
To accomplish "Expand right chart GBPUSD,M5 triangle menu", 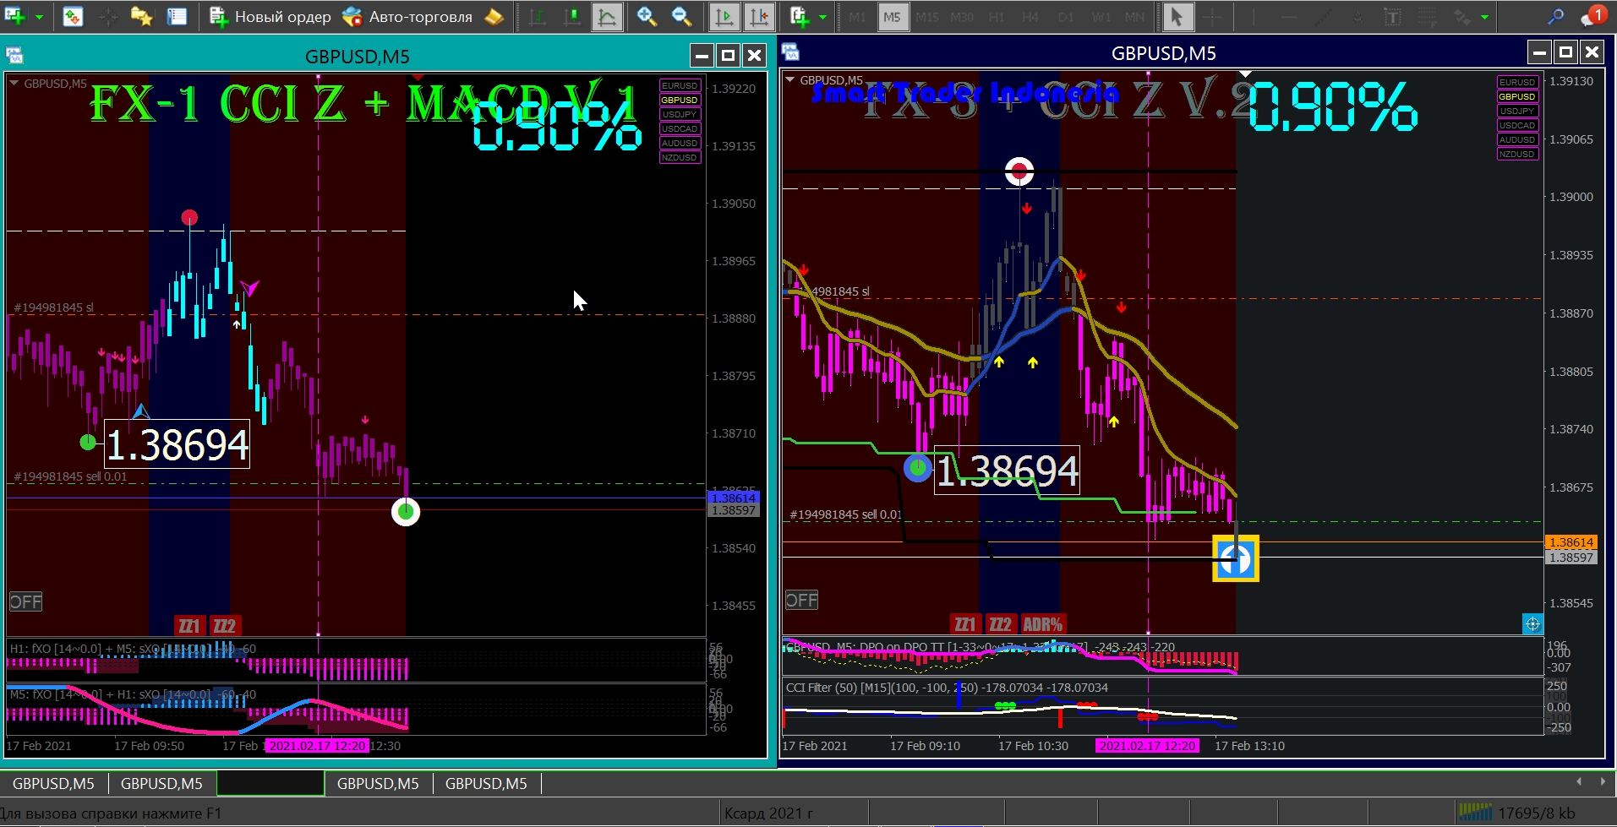I will (x=790, y=80).
